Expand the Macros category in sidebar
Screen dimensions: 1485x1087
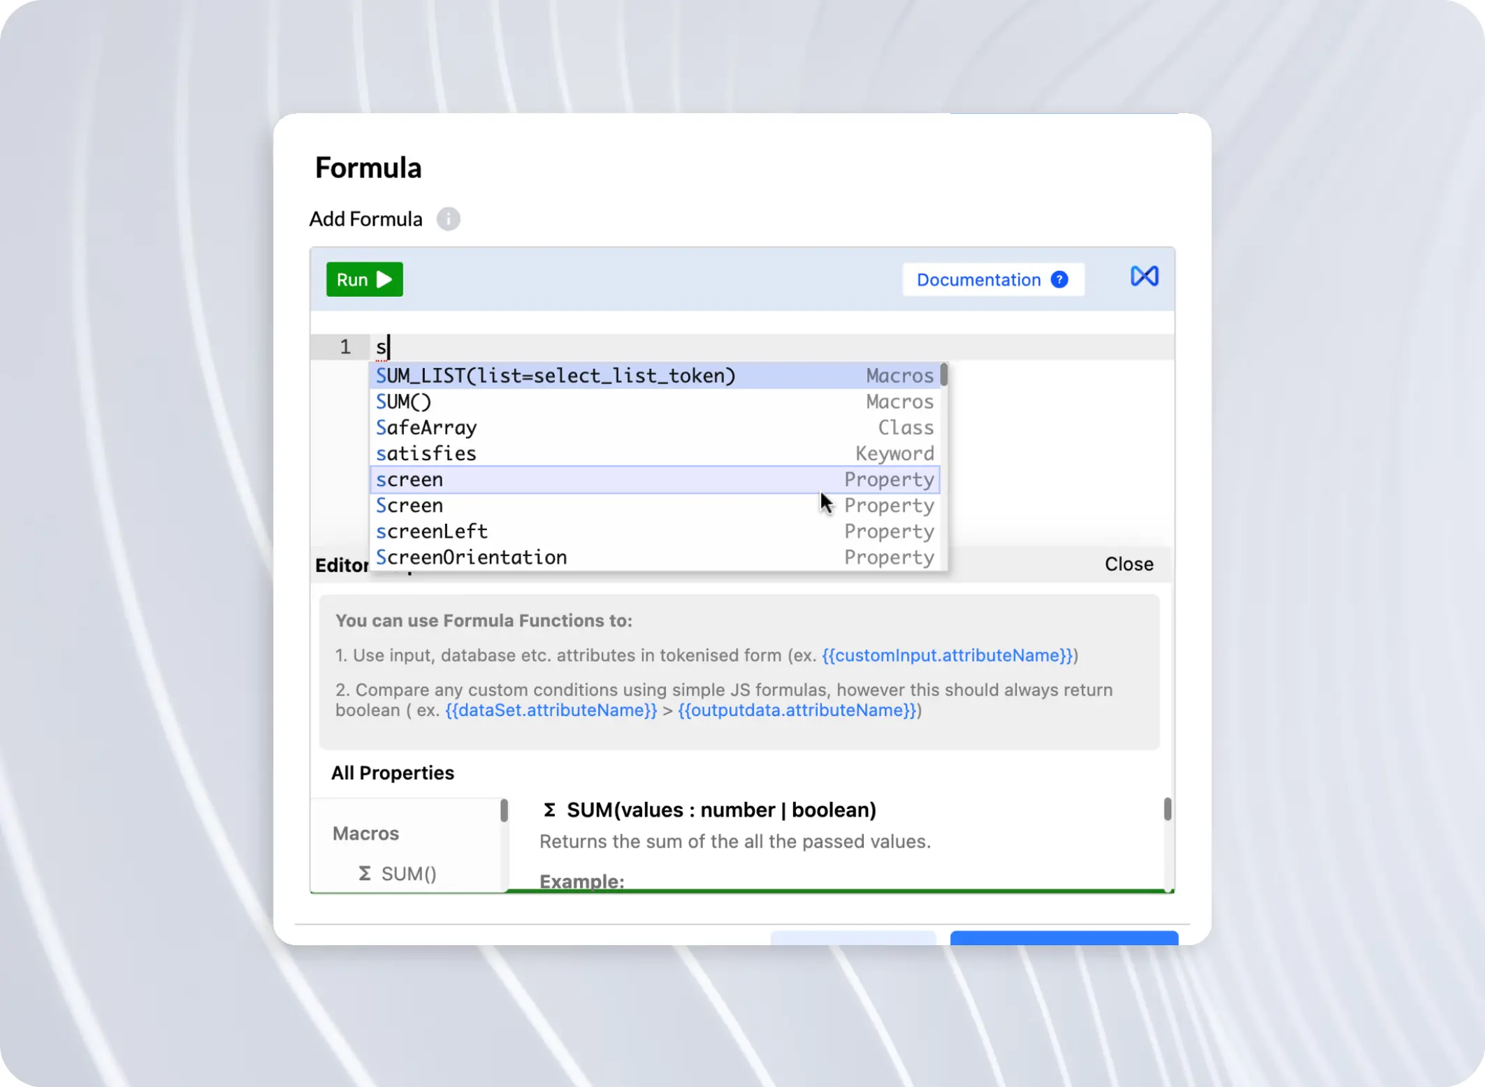tap(365, 833)
